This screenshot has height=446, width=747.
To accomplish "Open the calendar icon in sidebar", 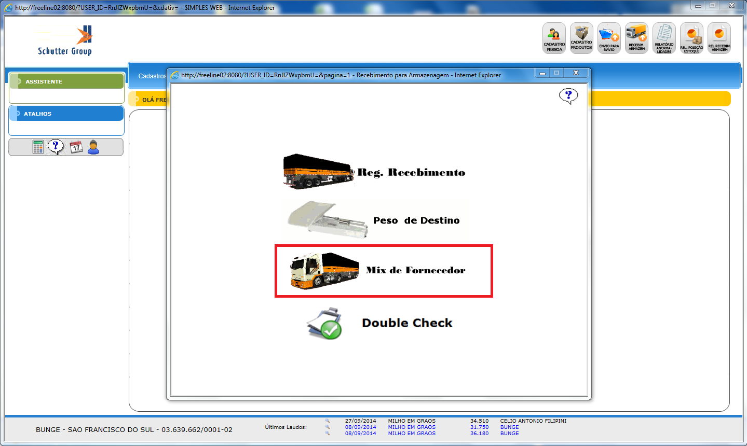I will coord(76,147).
